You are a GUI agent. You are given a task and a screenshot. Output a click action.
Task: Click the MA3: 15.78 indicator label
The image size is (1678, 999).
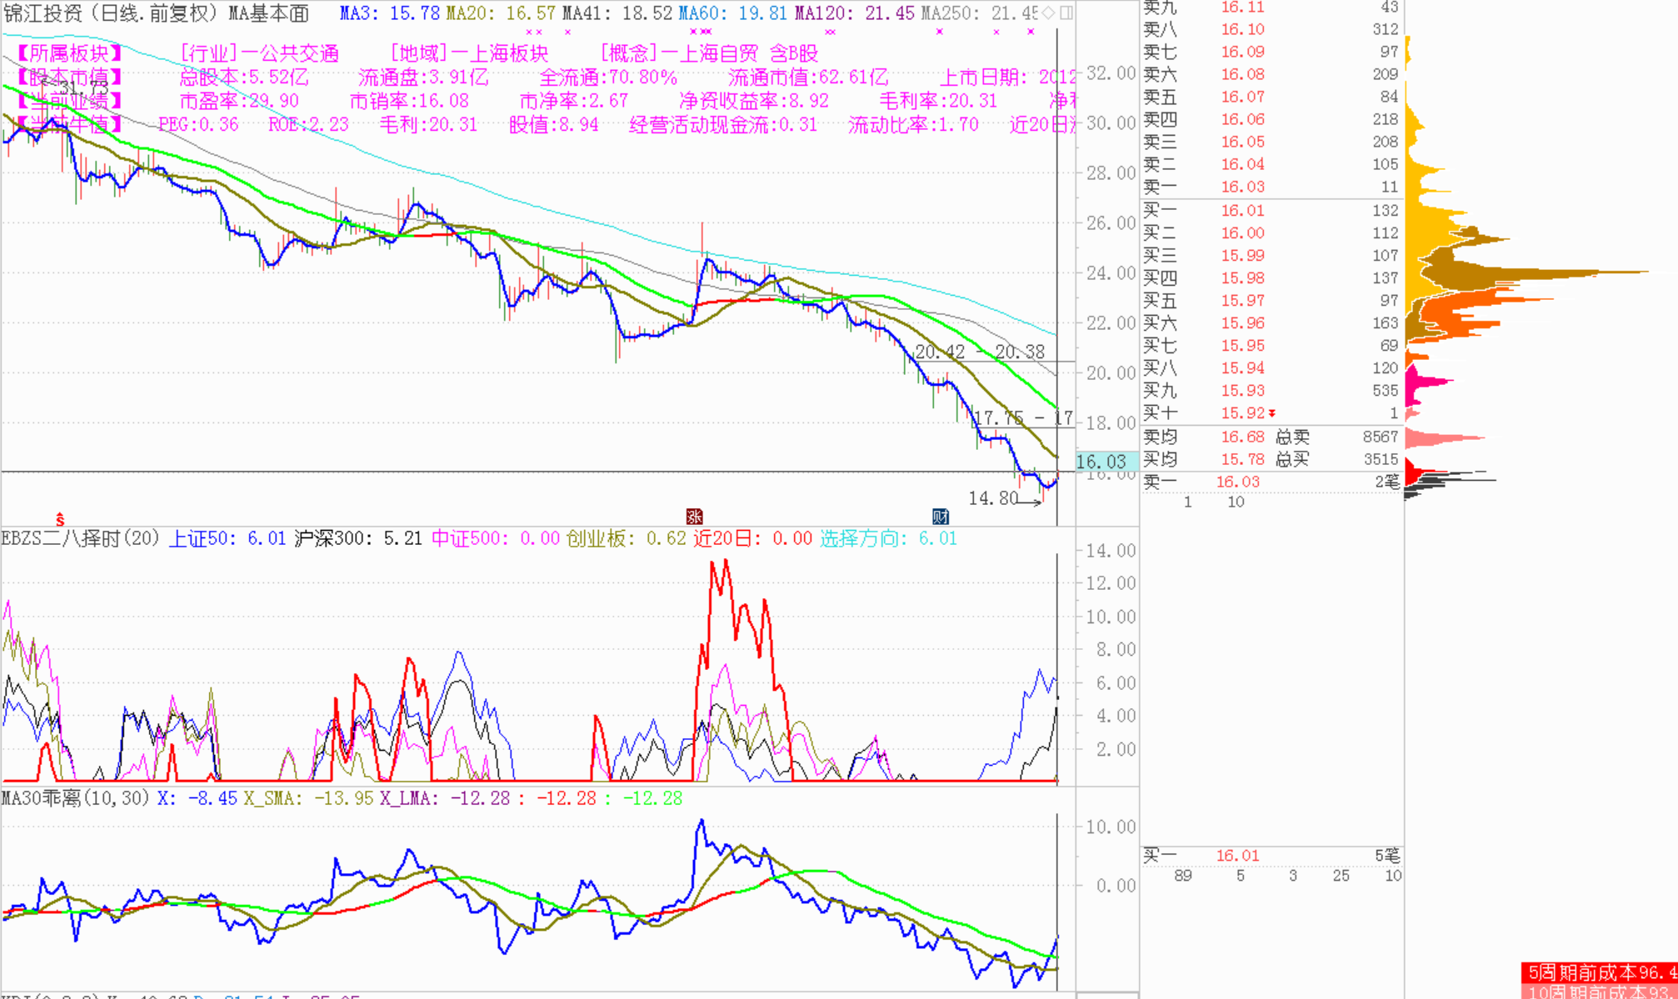[390, 12]
